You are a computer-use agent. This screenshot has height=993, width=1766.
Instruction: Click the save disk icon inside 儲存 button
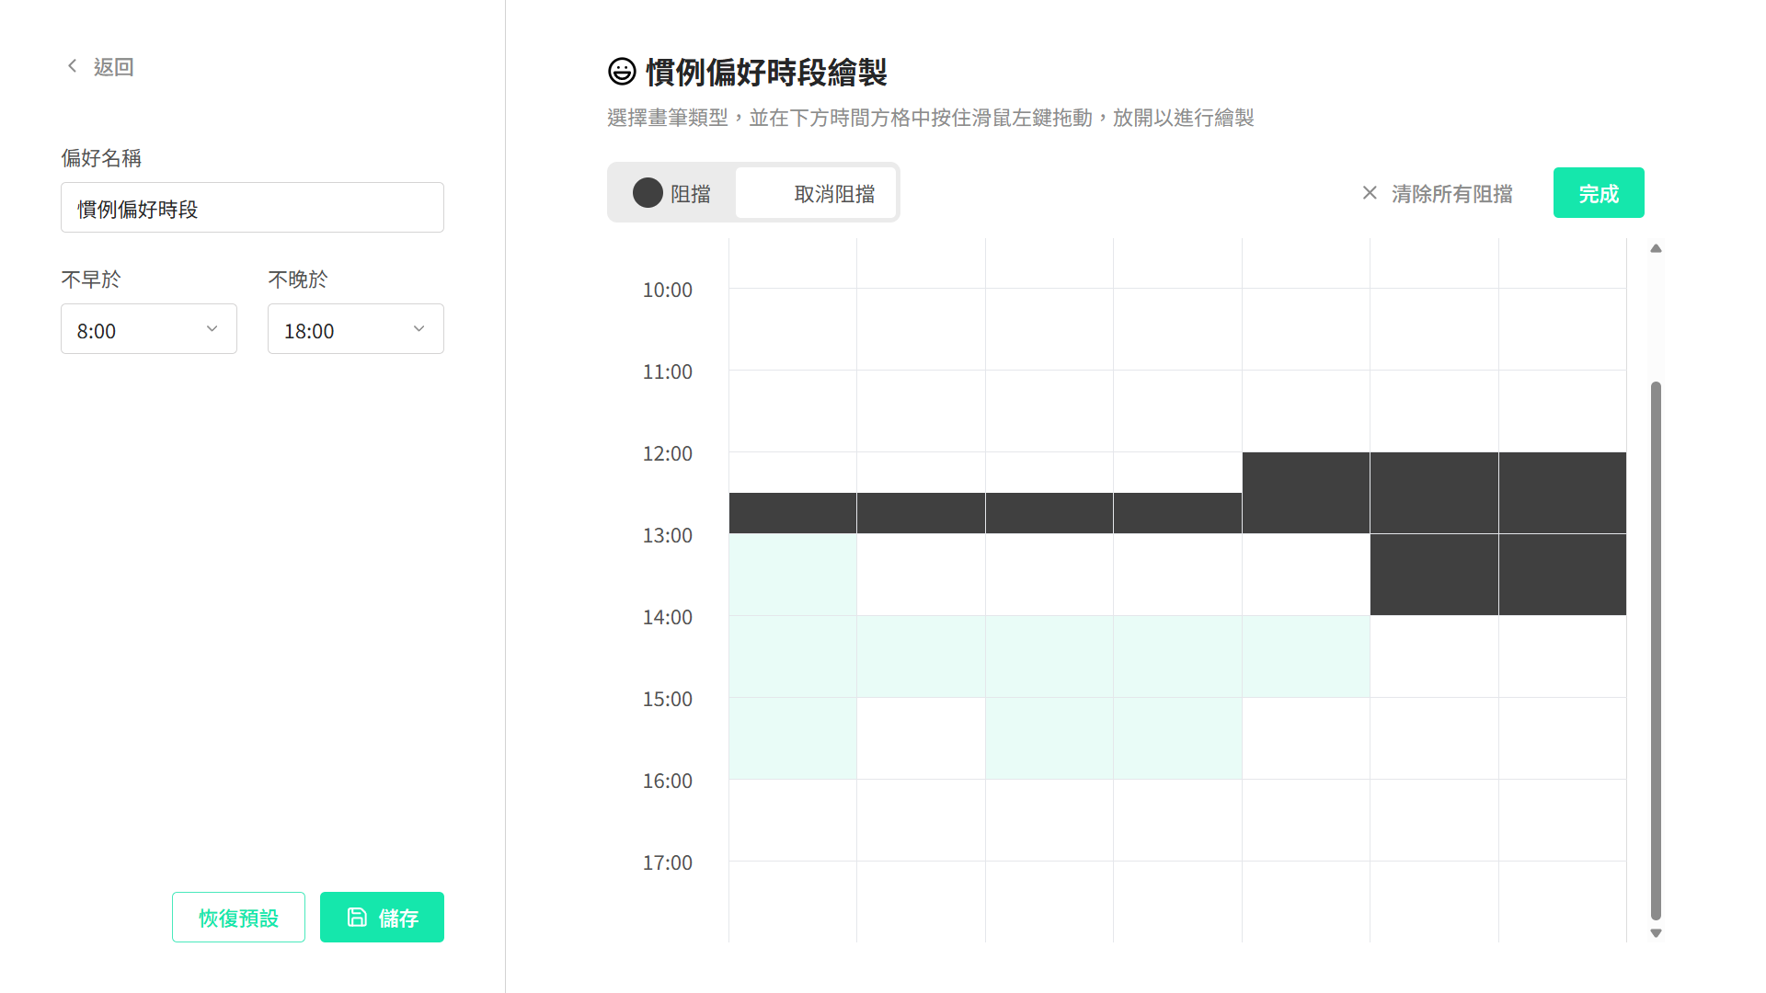tap(357, 917)
